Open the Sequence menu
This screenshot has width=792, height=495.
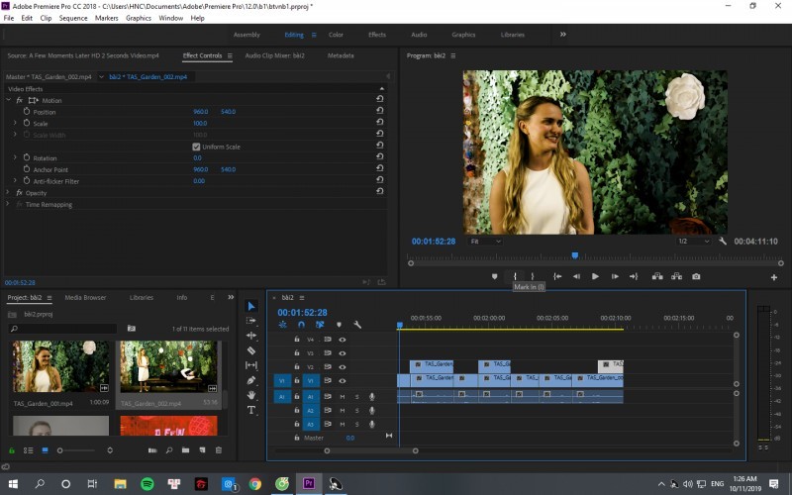coord(73,18)
